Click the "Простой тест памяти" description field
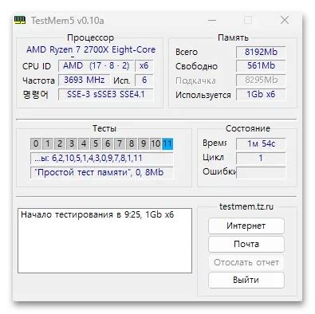315x314 pixels. pyautogui.click(x=102, y=172)
